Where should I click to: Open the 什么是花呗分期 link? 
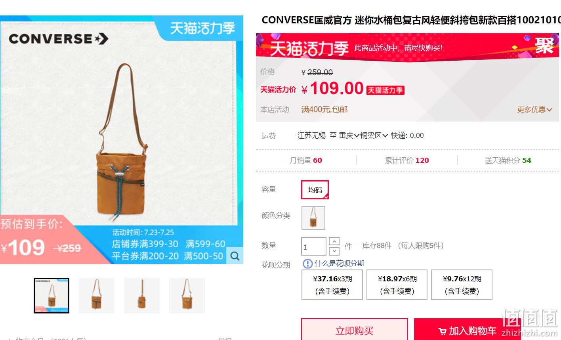339,264
